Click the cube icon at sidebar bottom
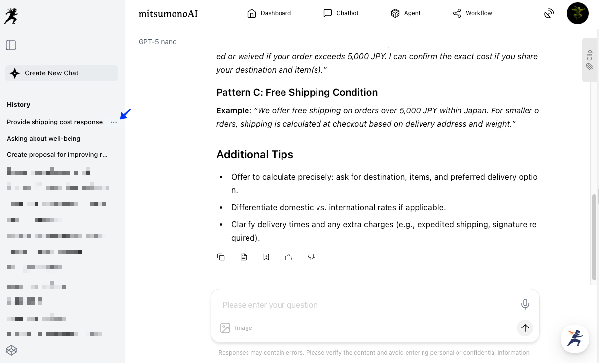This screenshot has height=363, width=599. [x=11, y=350]
